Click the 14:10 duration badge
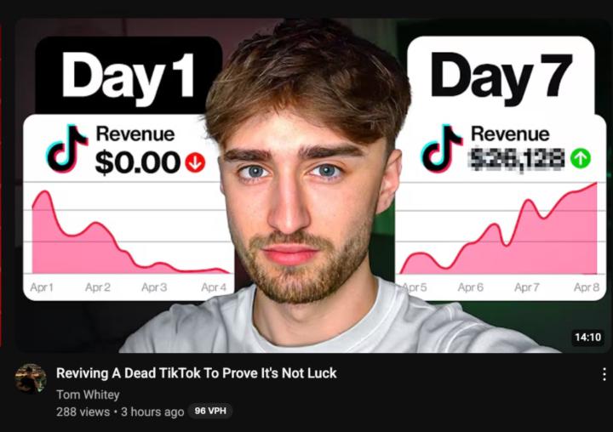Viewport: 613px width, 432px height. coord(588,337)
